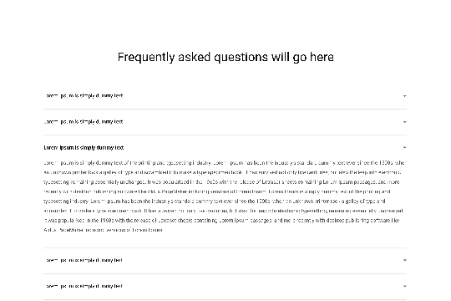Click the answer line starting "typesetting, remaining essentially unchanged"

pyautogui.click(x=221, y=182)
